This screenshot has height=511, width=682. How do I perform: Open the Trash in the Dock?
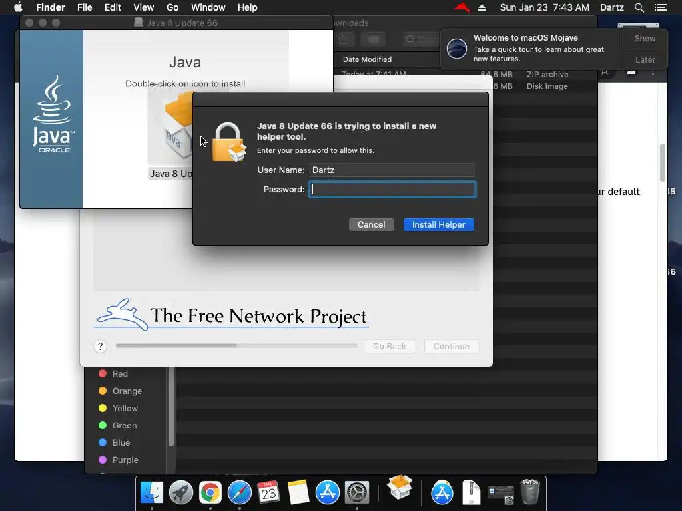coord(530,492)
